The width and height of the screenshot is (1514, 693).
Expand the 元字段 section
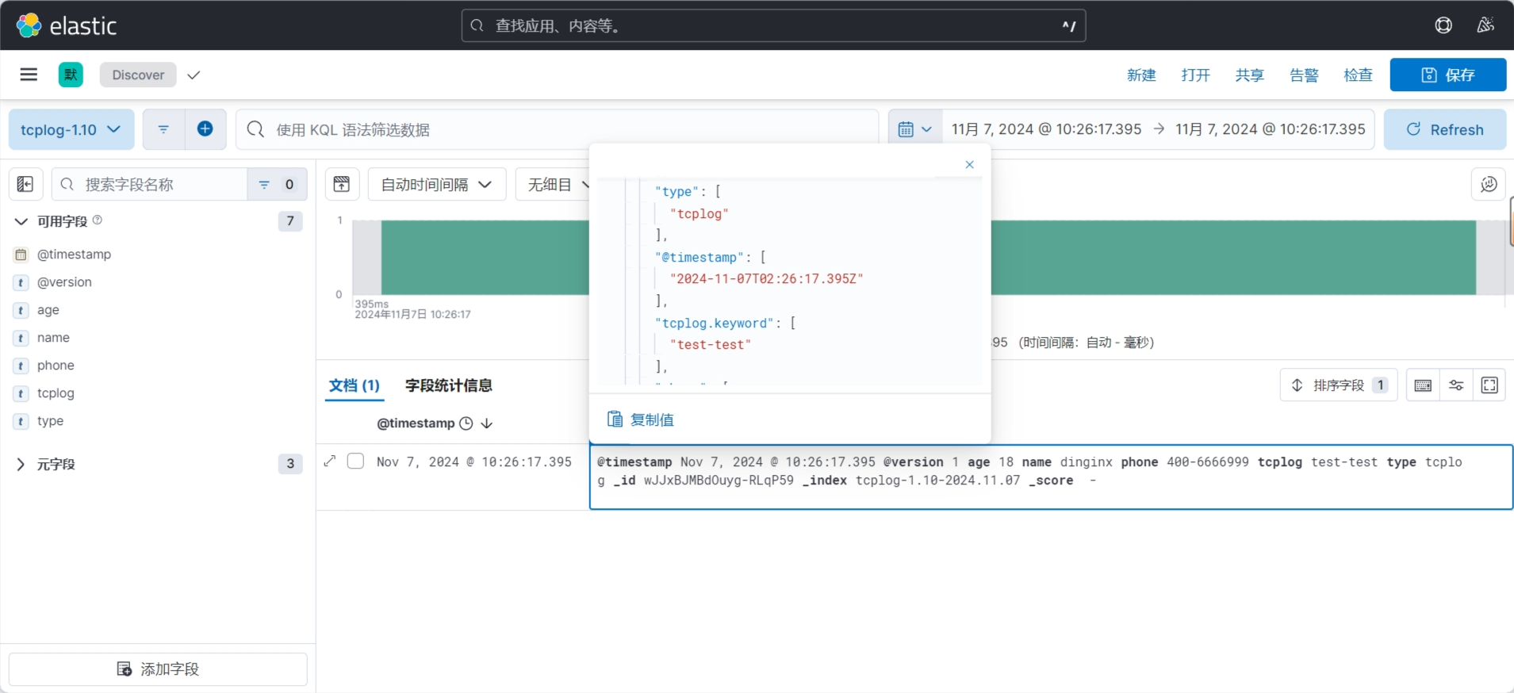(21, 464)
